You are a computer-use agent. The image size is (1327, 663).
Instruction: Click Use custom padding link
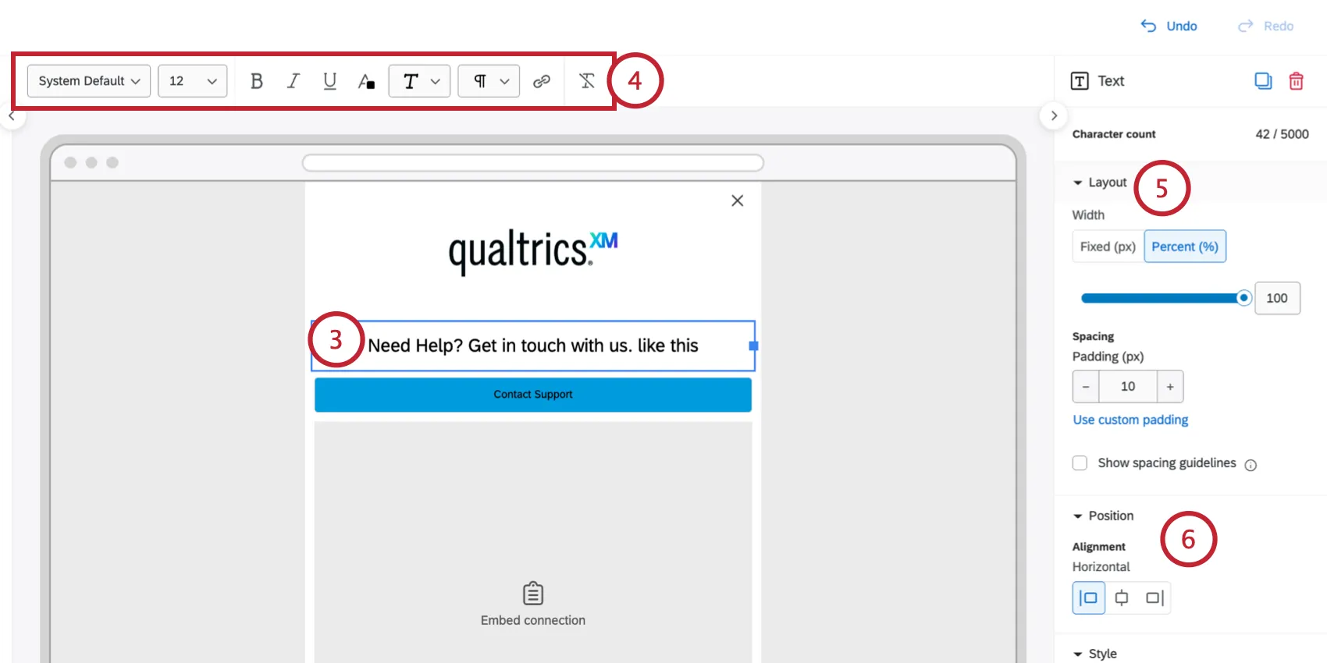coord(1130,420)
